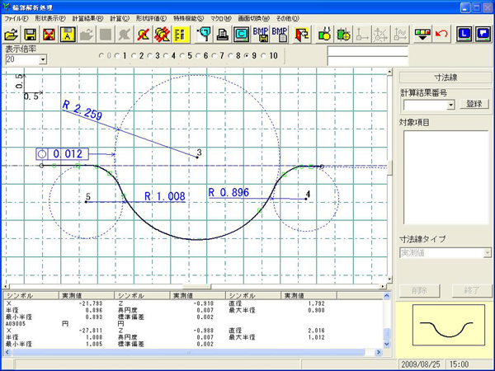
Task: Select radio button 6
Action: click(198, 56)
